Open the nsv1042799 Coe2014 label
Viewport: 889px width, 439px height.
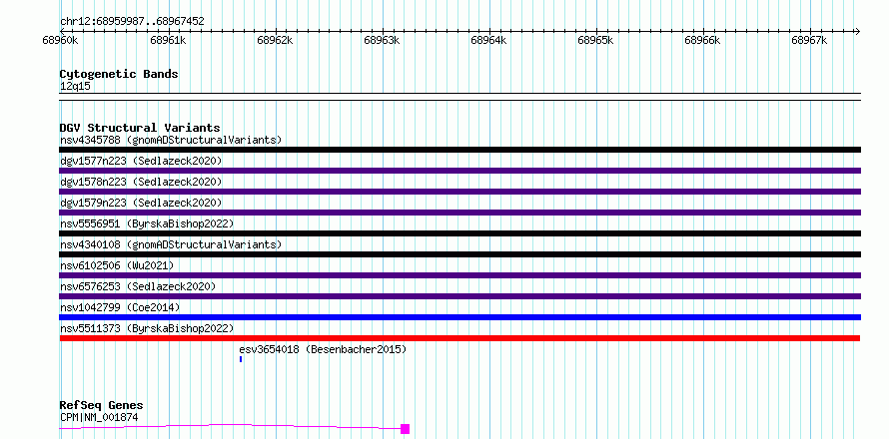click(x=120, y=307)
